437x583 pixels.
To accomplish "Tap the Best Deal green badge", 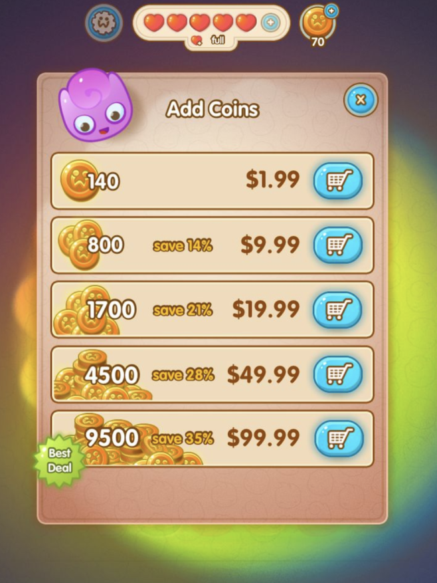I will tap(60, 460).
